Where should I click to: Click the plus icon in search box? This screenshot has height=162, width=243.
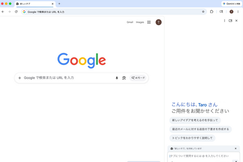click(19, 78)
